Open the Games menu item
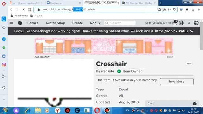Viewport: 203px width, 114px height. [x=33, y=23]
